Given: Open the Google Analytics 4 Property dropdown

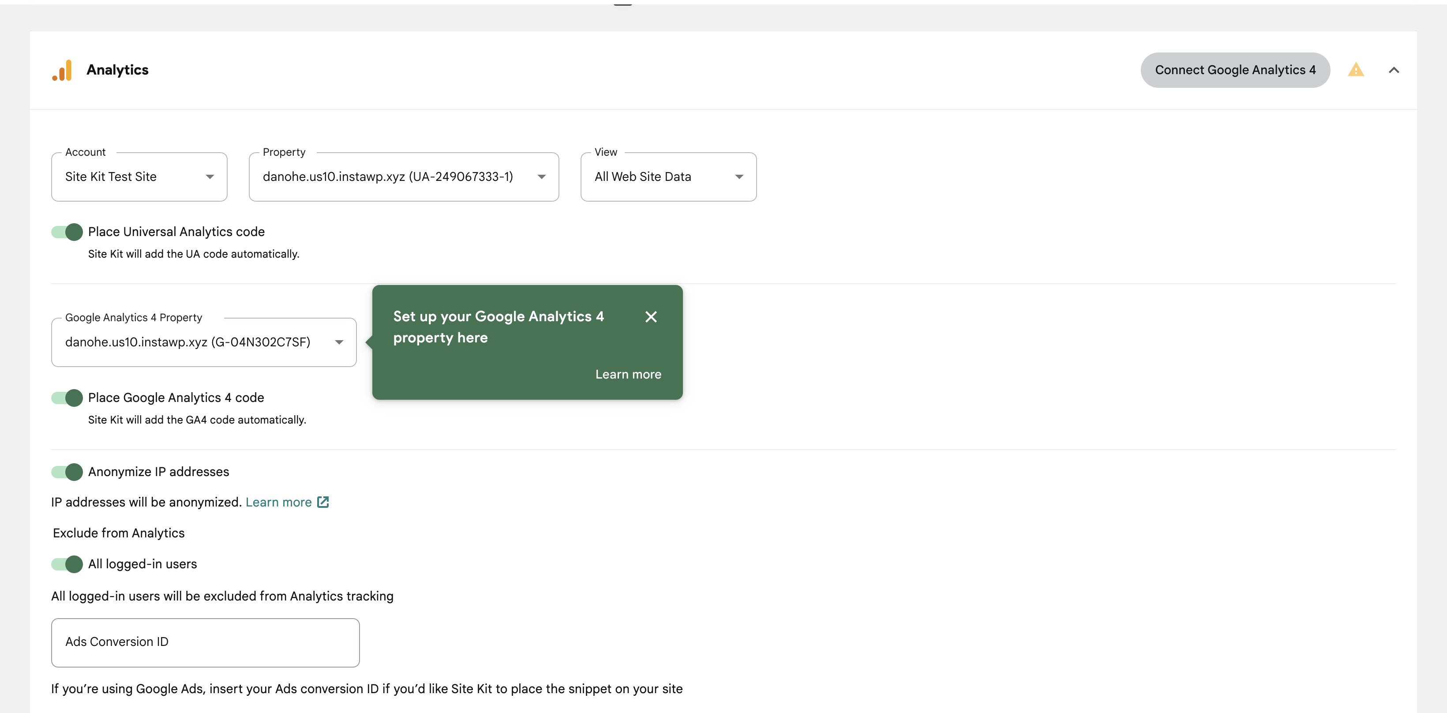Looking at the screenshot, I should (x=204, y=342).
